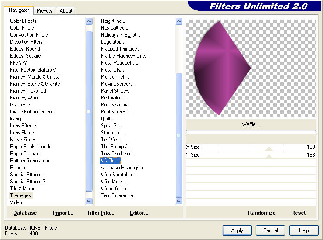Image resolution: width=323 pixels, height=240 pixels.
Task: Show Filter Info...
Action: click(x=100, y=213)
